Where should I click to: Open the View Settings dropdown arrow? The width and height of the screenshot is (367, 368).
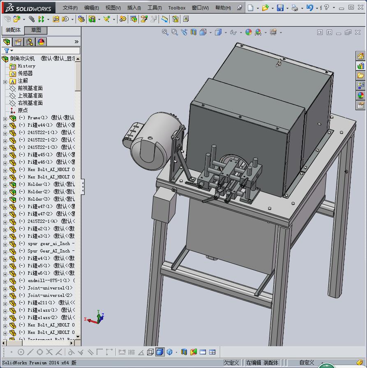point(281,32)
